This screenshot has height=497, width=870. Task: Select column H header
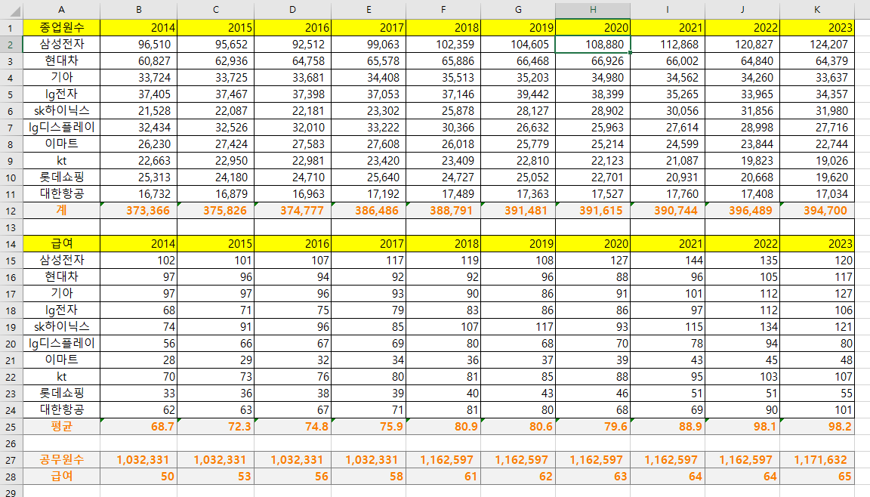(x=593, y=9)
